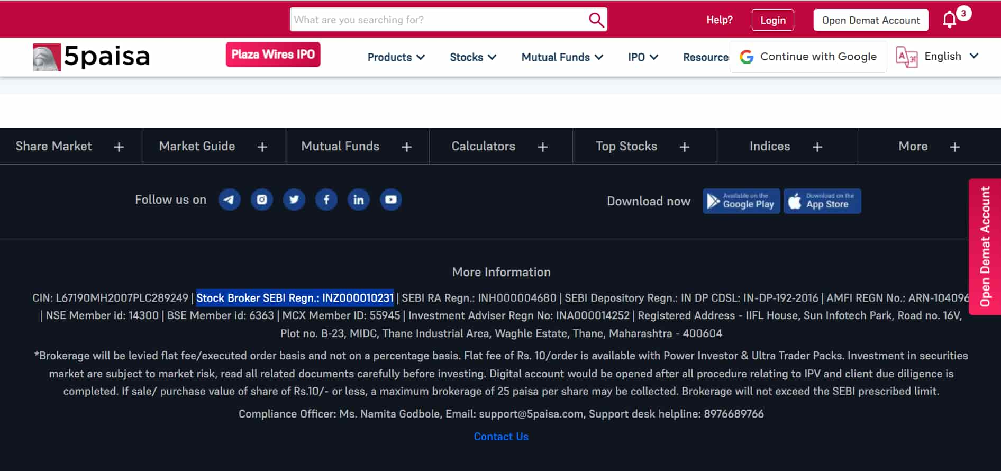Click the Help? link

point(720,20)
